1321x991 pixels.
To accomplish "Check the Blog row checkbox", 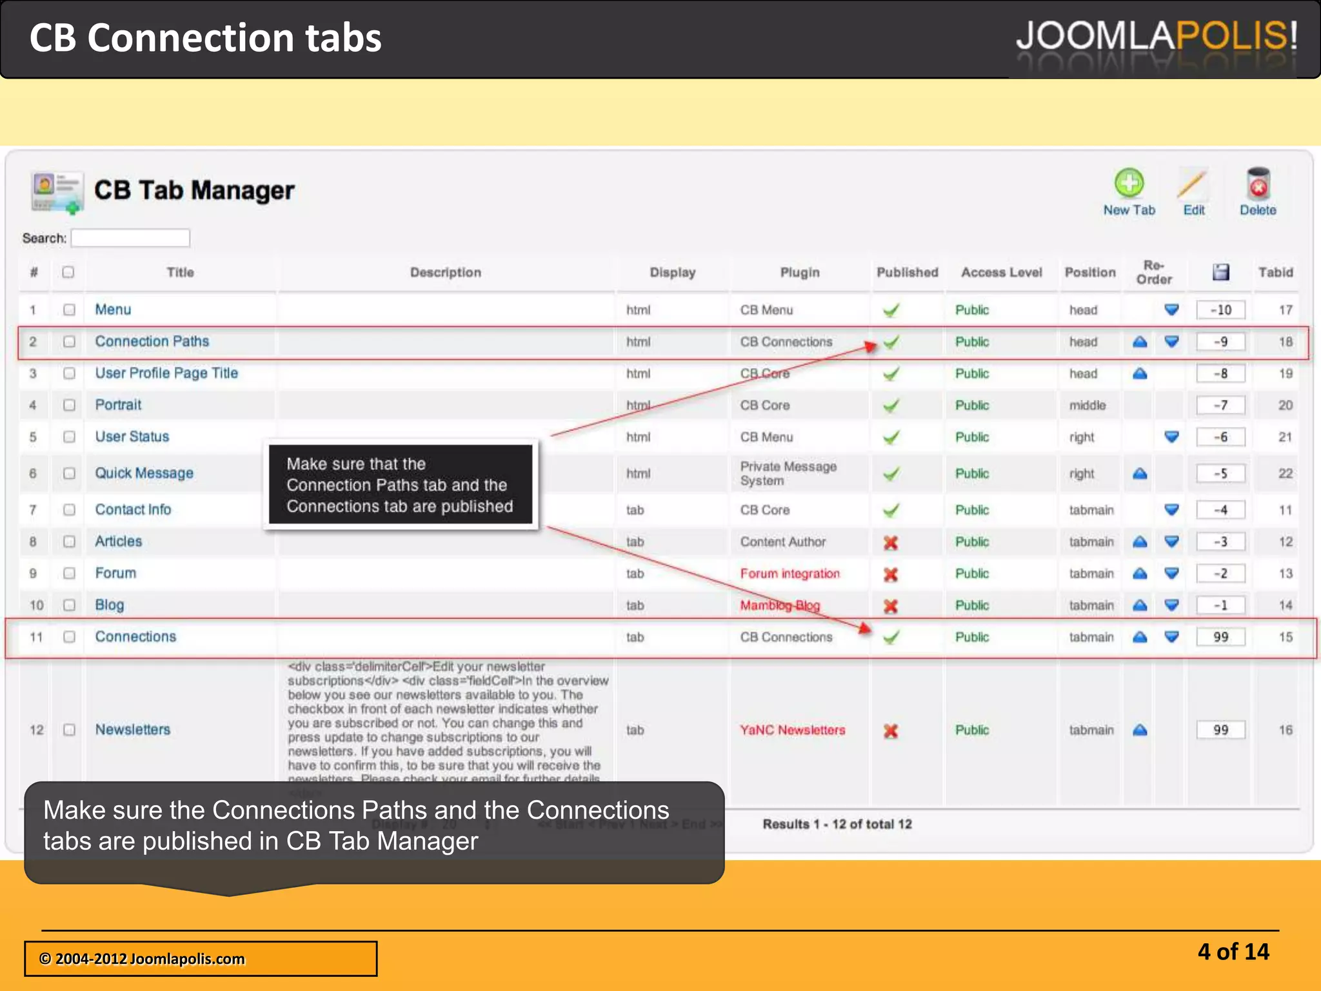I will (x=69, y=605).
